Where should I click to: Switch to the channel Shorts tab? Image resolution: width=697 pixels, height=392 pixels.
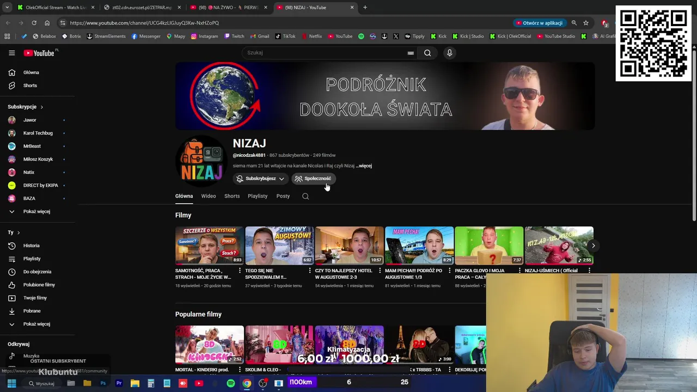[232, 196]
